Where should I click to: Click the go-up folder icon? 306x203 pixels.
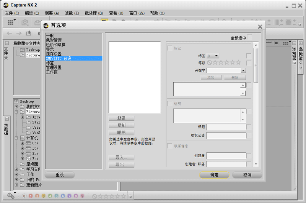(x=29, y=33)
